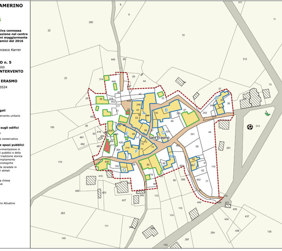
Task: Click the soccer ball icon near parcel 313
Action: pyautogui.click(x=250, y=127)
